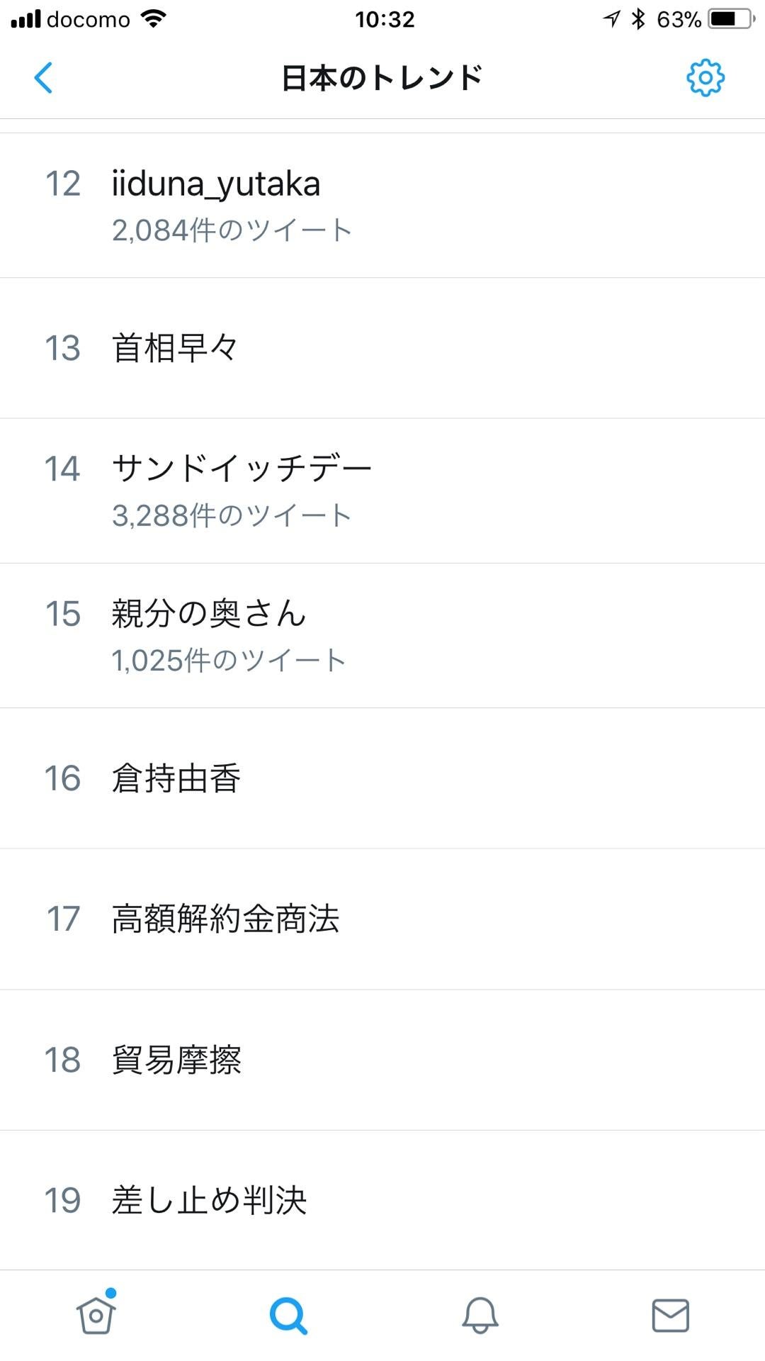Open trend settings gear icon
The width and height of the screenshot is (765, 1361).
(705, 78)
